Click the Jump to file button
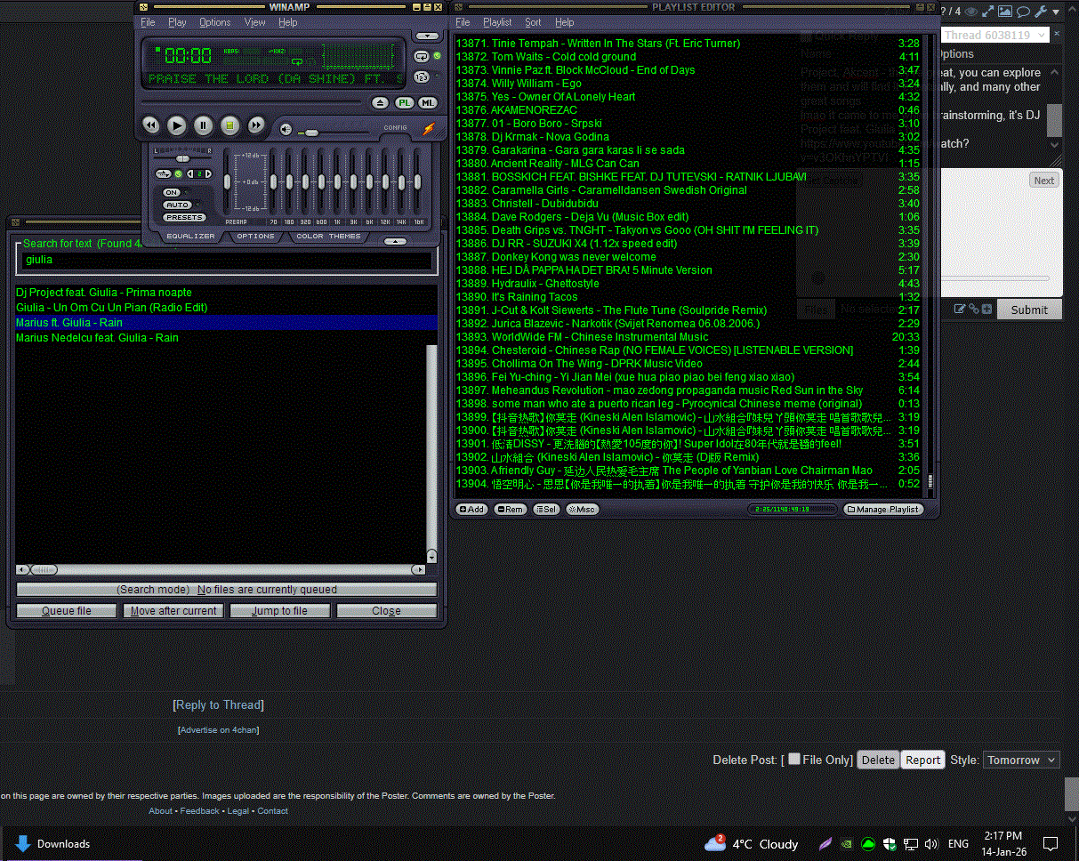 click(279, 611)
